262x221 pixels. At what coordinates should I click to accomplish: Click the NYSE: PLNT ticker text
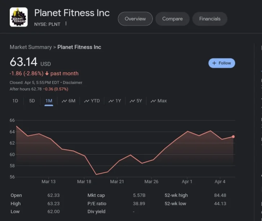click(47, 24)
